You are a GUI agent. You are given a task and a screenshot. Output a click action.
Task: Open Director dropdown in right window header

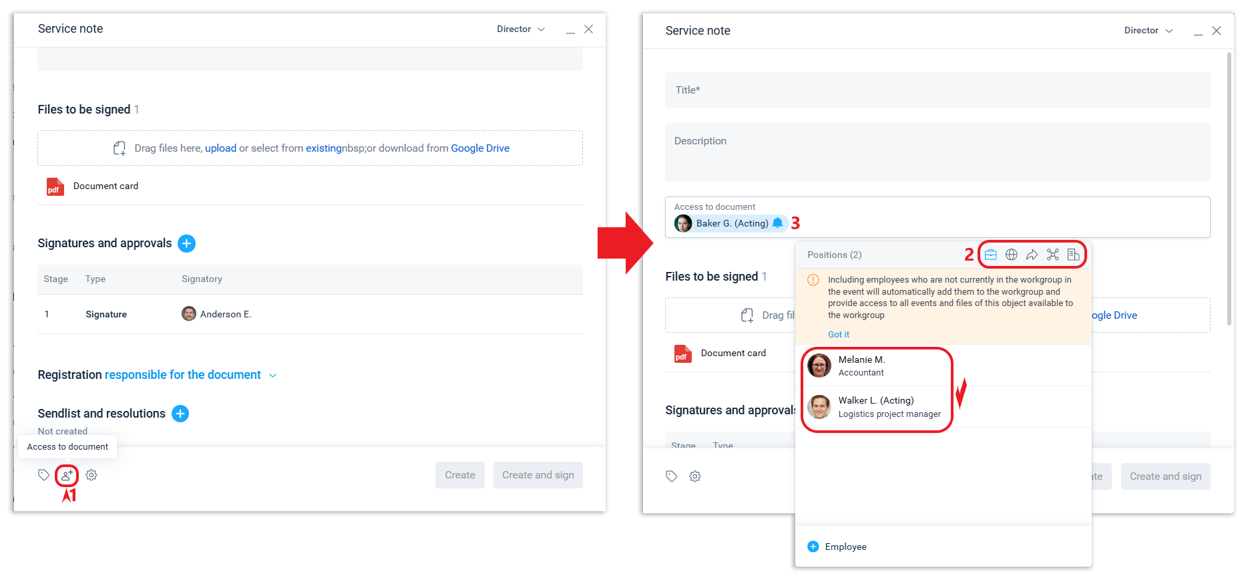(x=1149, y=31)
